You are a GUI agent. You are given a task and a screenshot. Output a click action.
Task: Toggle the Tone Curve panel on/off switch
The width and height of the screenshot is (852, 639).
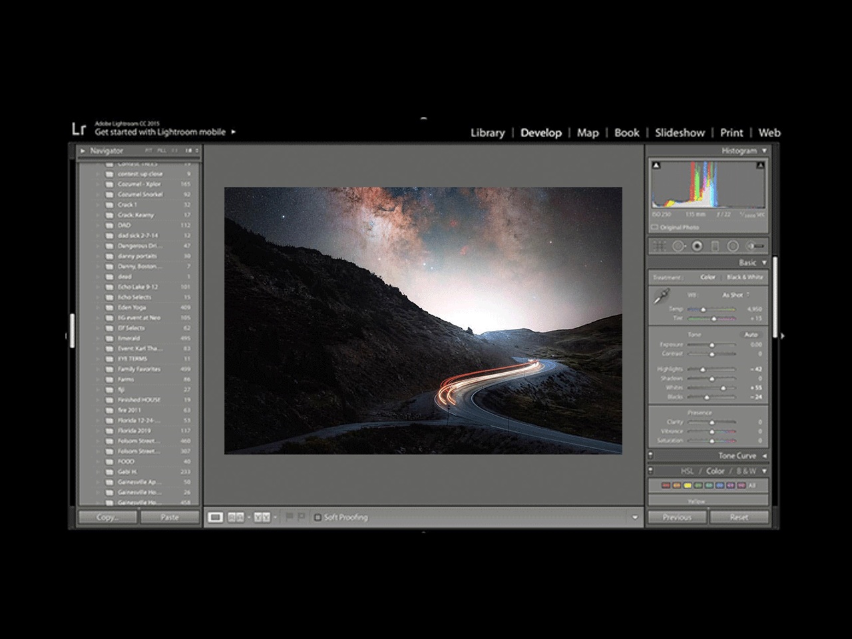click(650, 456)
